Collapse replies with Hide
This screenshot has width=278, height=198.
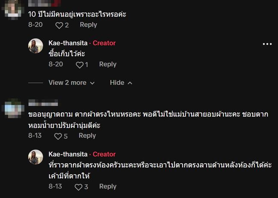pos(121,83)
